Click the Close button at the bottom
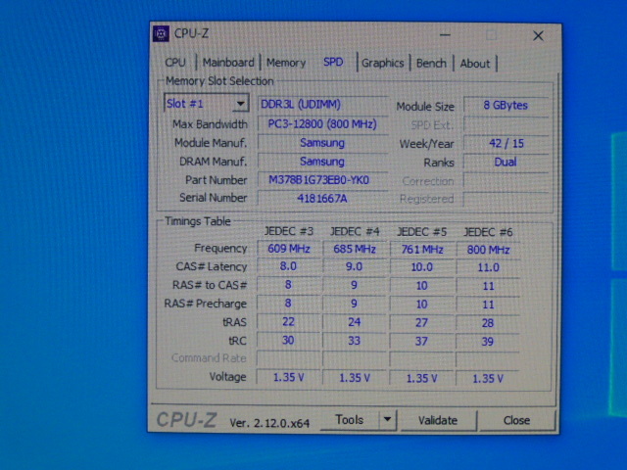627x470 pixels. coord(516,420)
